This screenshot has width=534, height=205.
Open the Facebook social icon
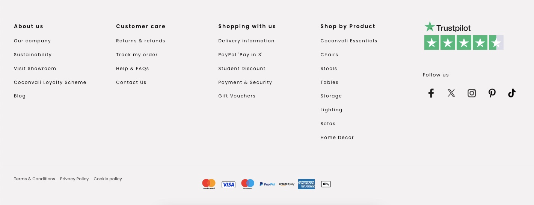click(x=431, y=93)
